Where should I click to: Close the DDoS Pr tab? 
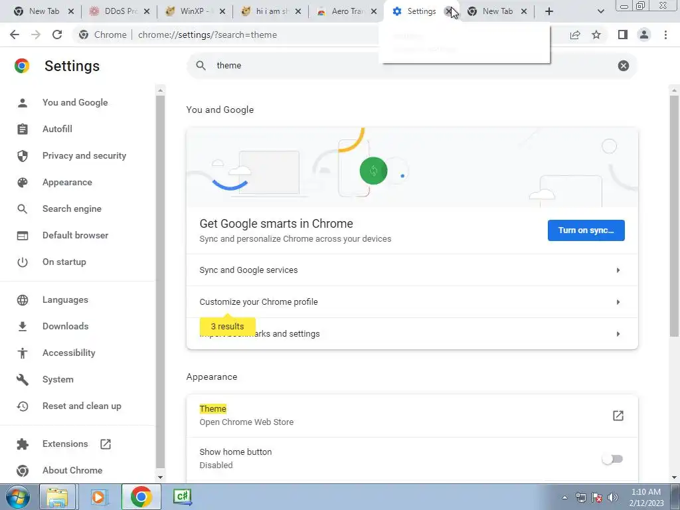coord(147,11)
